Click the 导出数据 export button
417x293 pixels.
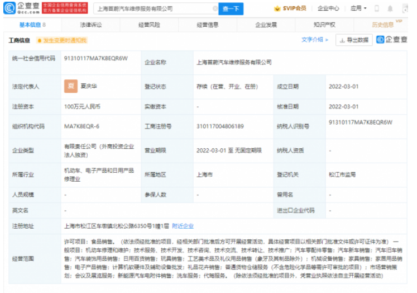(354, 40)
